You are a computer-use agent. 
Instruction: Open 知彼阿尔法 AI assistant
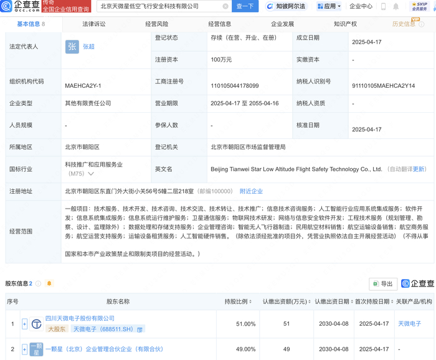pos(286,6)
